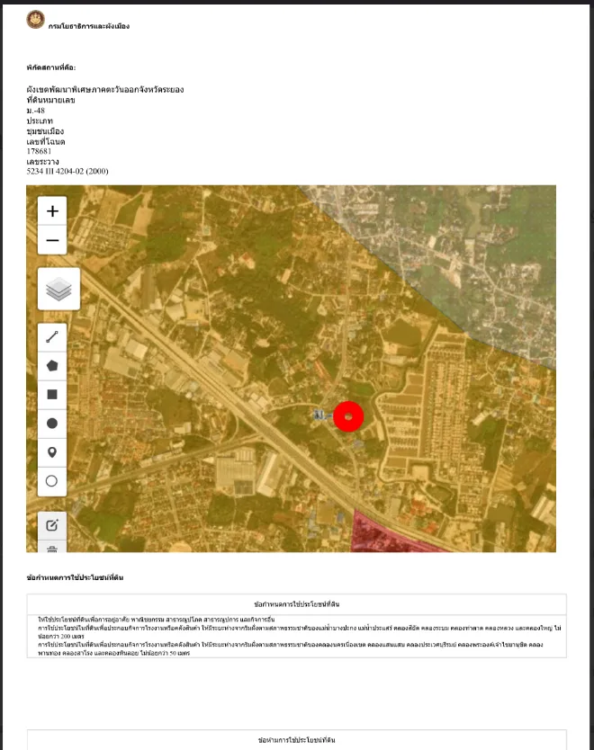This screenshot has height=750, width=594.
Task: Click the ข้อห้ามการใช้ประโยชน์ที่ดิน table header
Action: [297, 740]
